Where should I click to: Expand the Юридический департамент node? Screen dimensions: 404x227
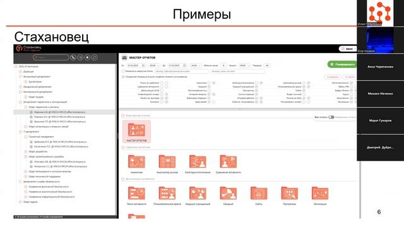click(x=20, y=87)
